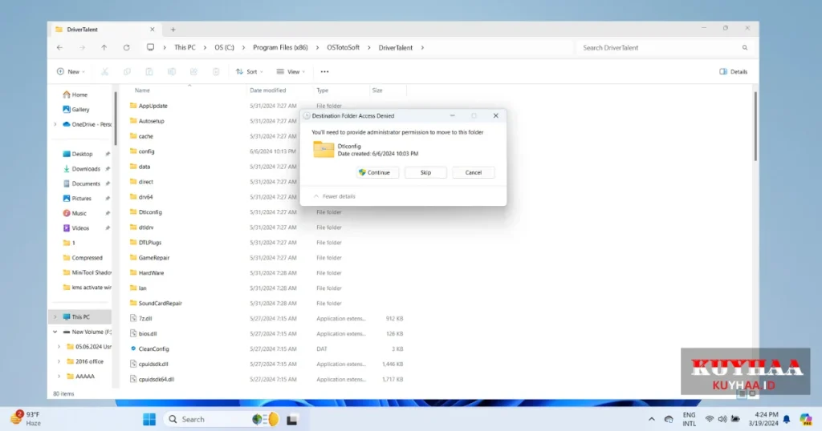Open the Sort dropdown

tap(250, 71)
